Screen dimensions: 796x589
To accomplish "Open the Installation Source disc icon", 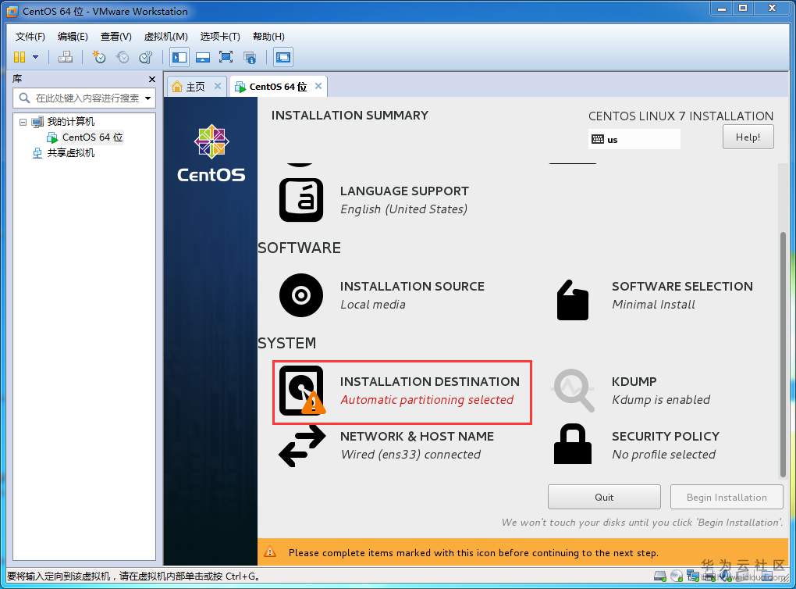I will pyautogui.click(x=301, y=295).
